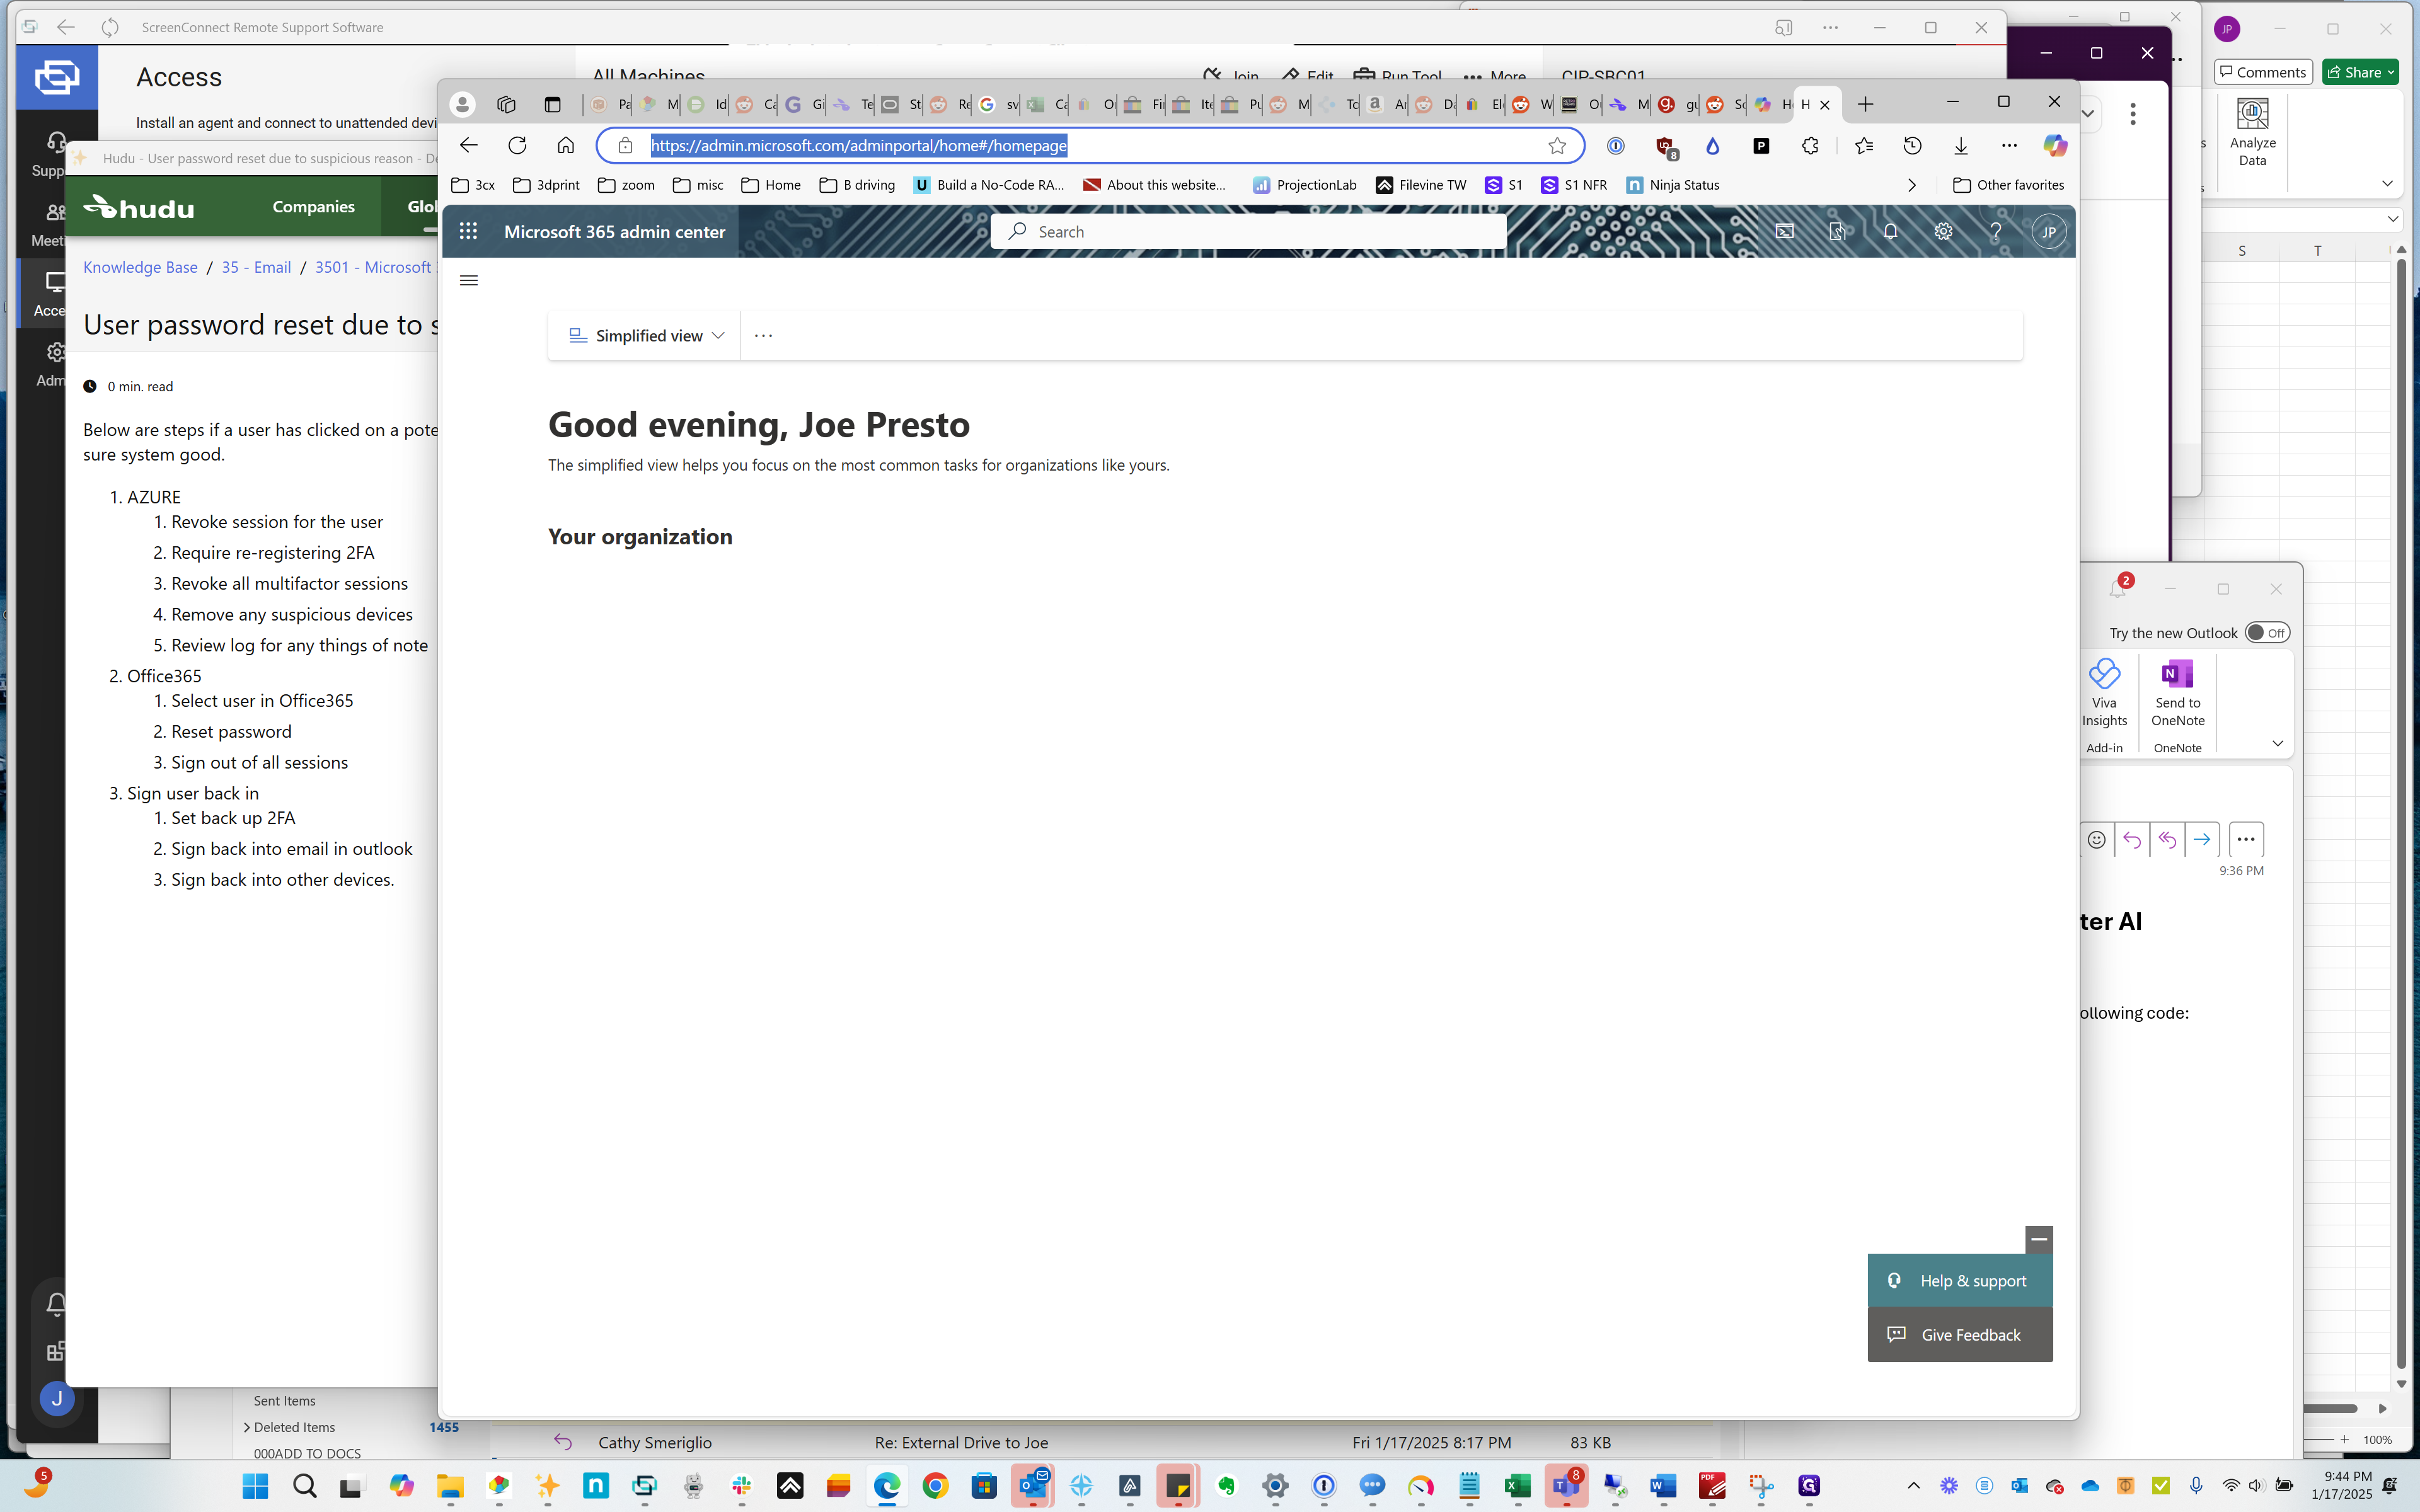
Task: Open the Edge Extensions puzzle icon
Action: click(x=1810, y=146)
